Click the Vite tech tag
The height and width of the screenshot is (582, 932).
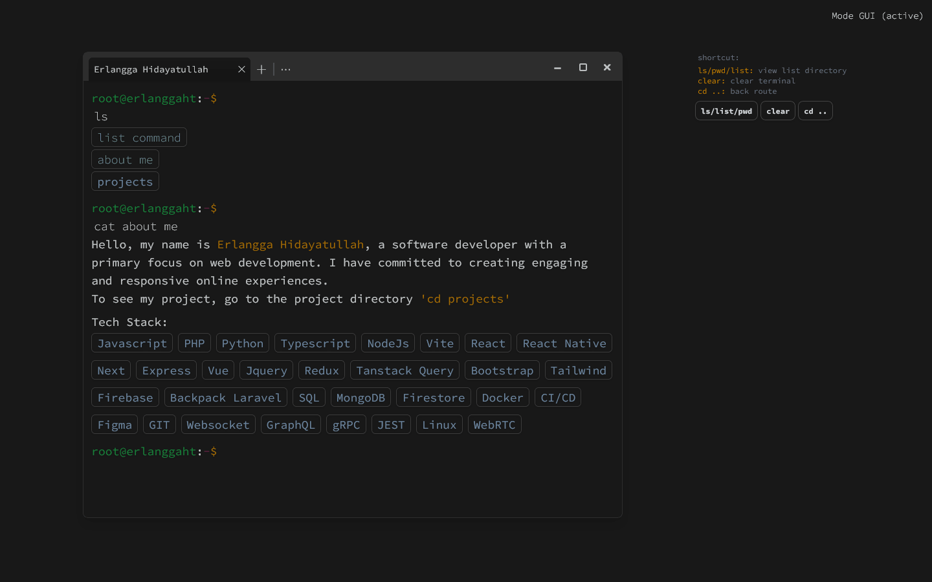click(x=440, y=343)
